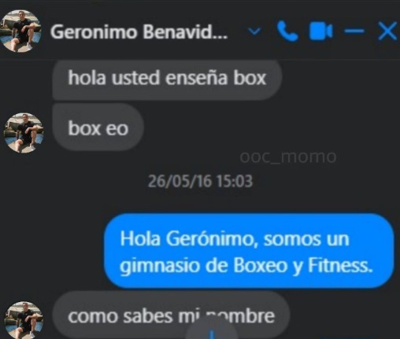400x339 pixels.
Task: Click avatar next to "box eo" message
Action: click(x=24, y=133)
